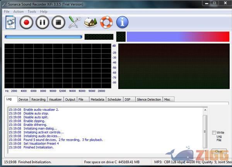
Task: Open help with the lifebuoy icon
Action: pos(106,22)
